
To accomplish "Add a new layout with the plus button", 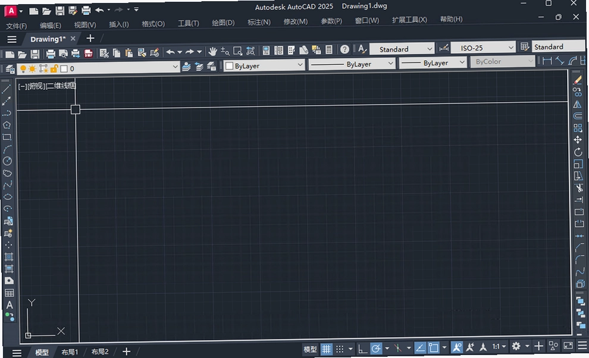I will click(x=127, y=351).
